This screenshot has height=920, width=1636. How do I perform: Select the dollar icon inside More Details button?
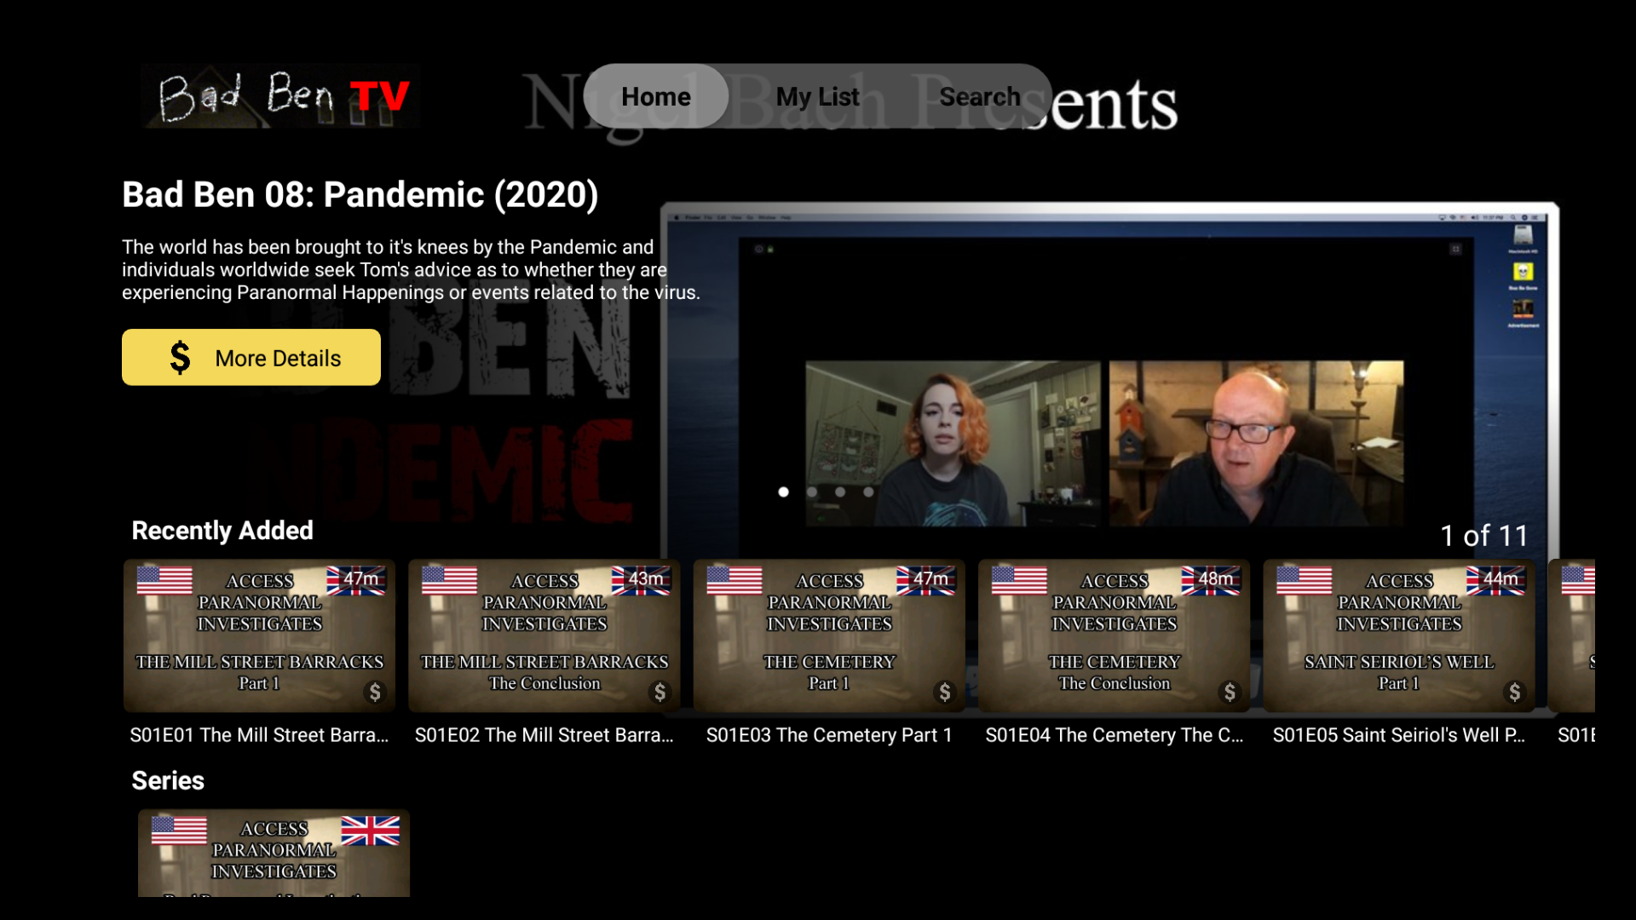(x=179, y=357)
